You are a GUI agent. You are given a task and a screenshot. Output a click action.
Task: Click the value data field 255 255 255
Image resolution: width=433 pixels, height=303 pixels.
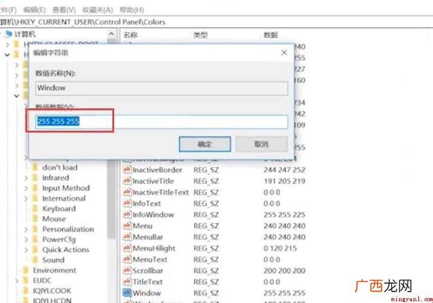[x=162, y=122]
